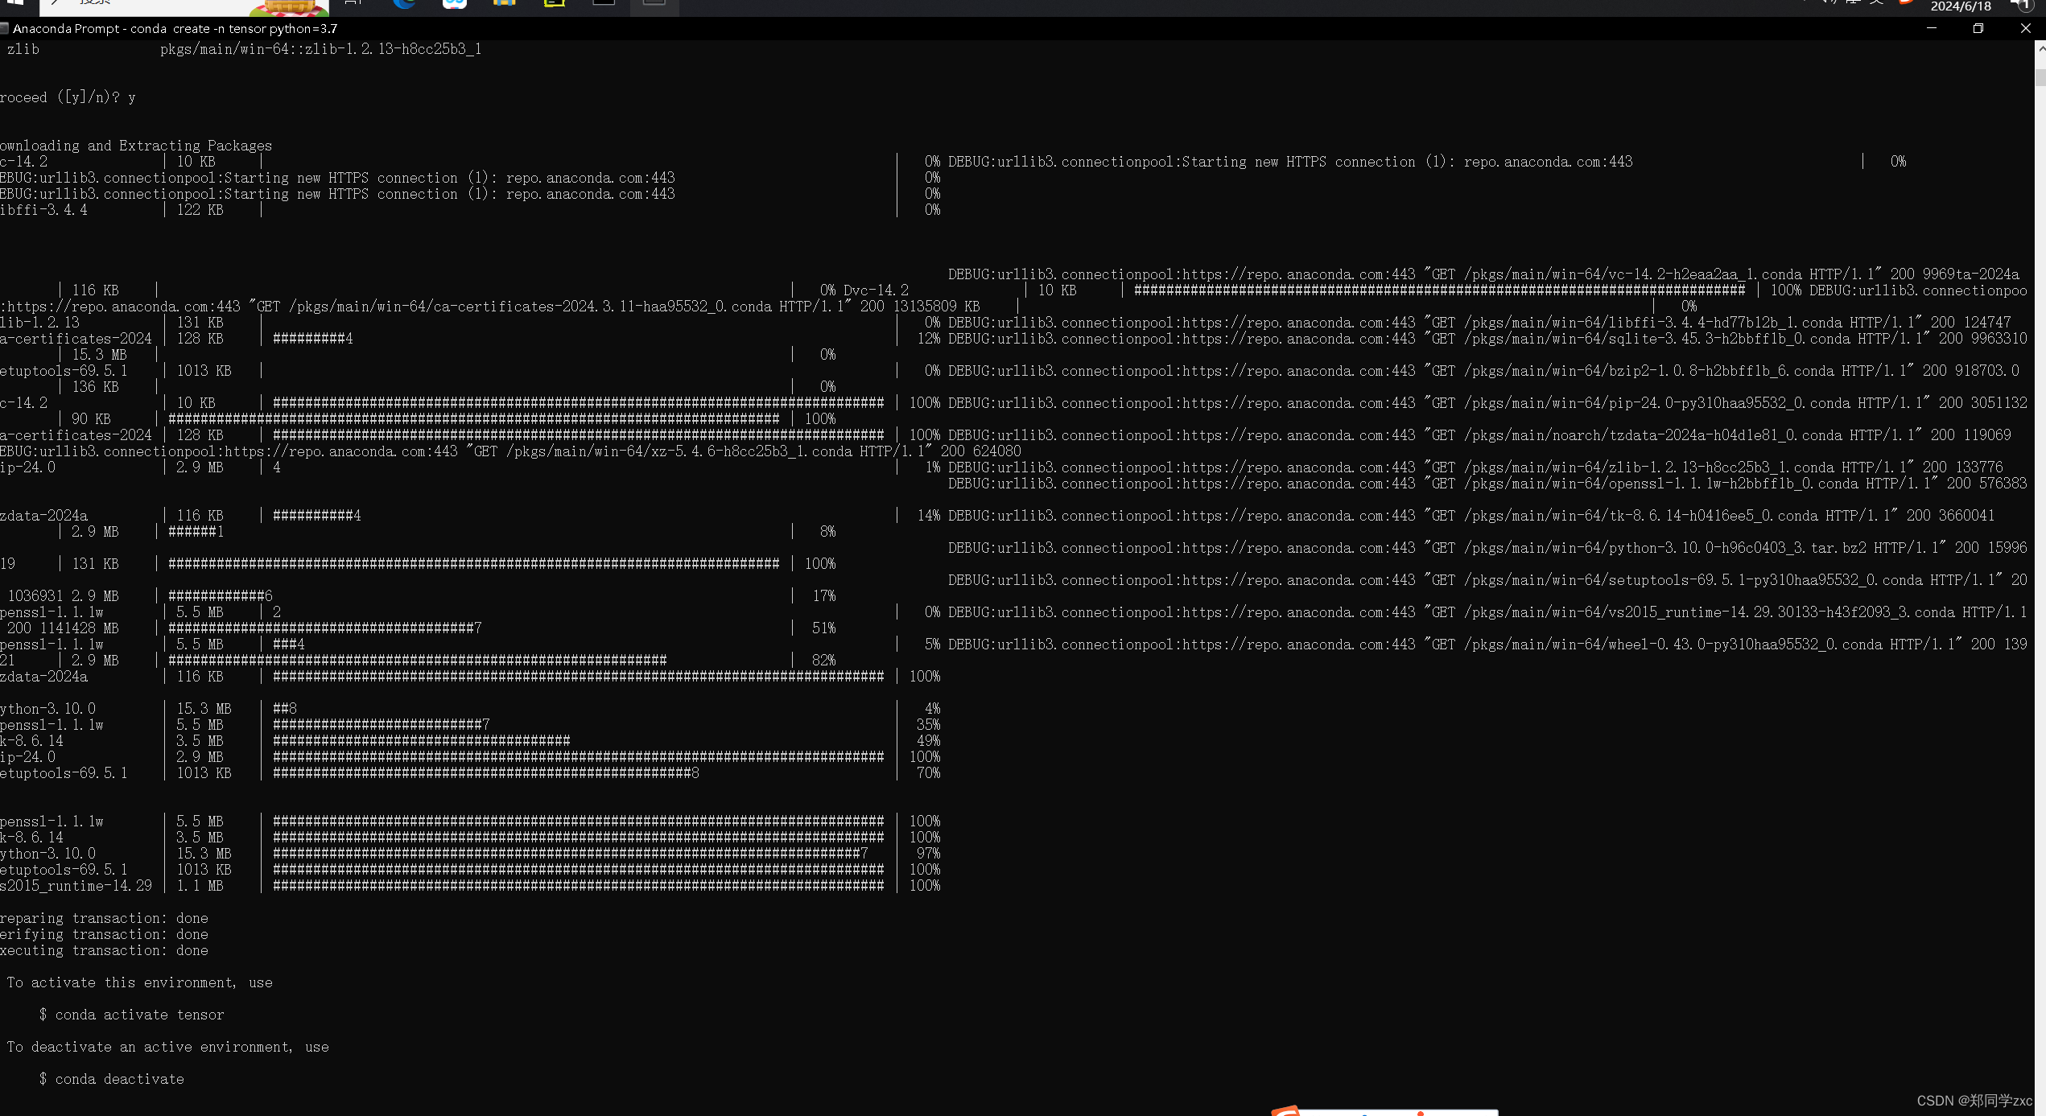Click 'To deactivate an active environment, use' line
Image resolution: width=2046 pixels, height=1116 pixels.
click(x=168, y=1047)
